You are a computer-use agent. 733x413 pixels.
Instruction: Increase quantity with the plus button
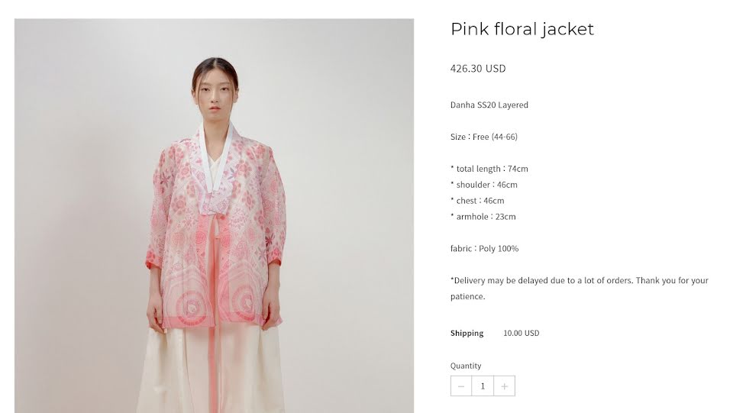pos(505,386)
